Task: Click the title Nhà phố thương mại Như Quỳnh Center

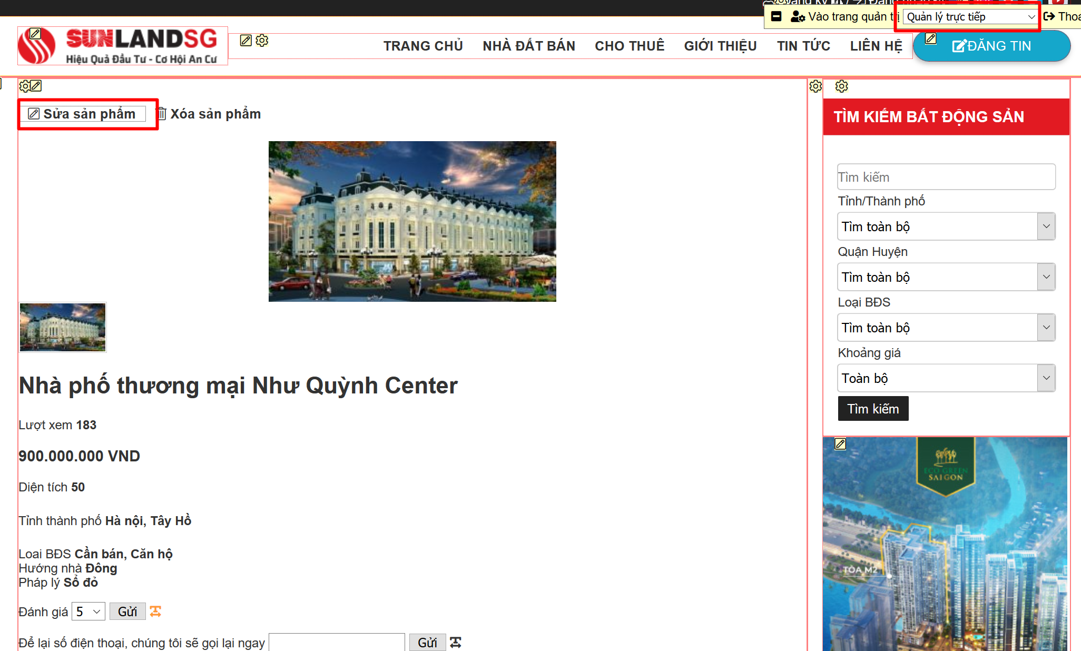Action: [x=238, y=386]
